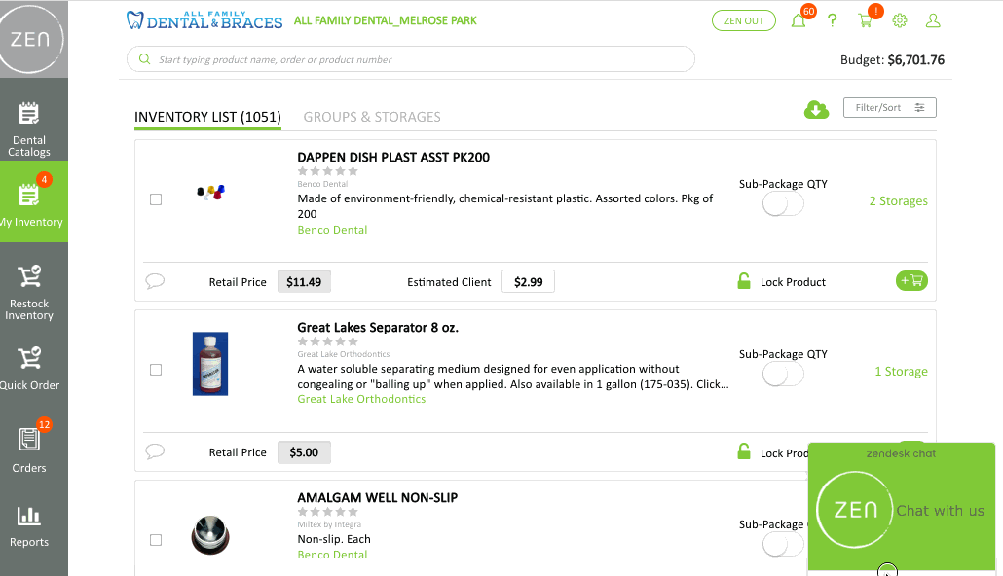Download inventory list via cloud icon
Image resolution: width=1003 pixels, height=576 pixels.
(x=816, y=109)
